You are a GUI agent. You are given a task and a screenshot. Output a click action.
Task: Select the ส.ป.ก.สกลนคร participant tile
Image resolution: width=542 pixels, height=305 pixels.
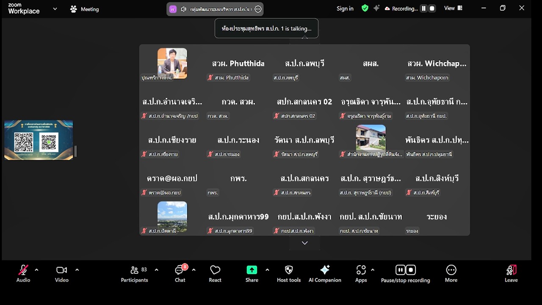pos(304,179)
